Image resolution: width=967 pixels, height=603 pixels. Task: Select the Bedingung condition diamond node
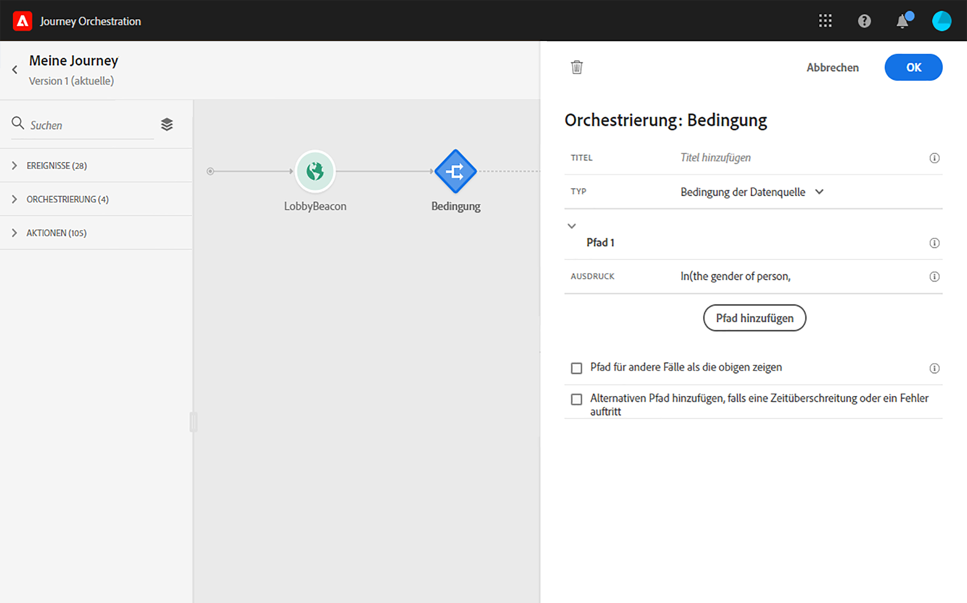(x=455, y=171)
